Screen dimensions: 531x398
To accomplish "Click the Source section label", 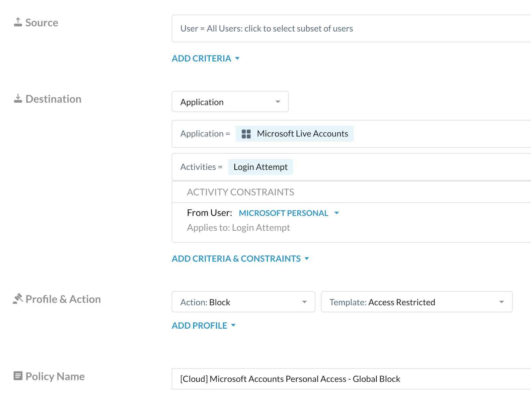I will click(42, 23).
